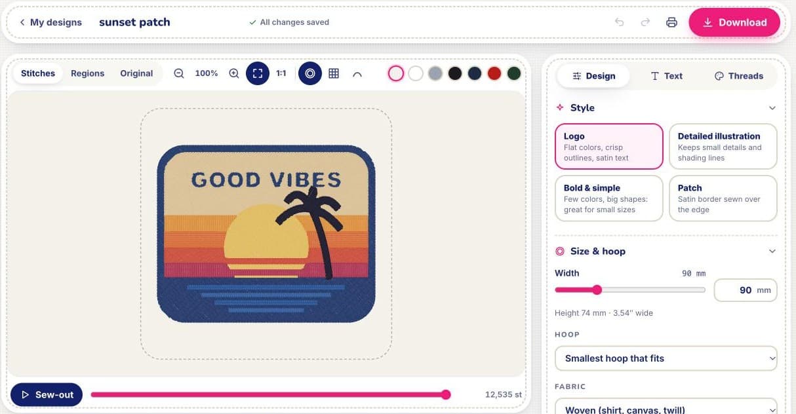Screen dimensions: 796x414
Task: Select the pink-outlined background swatch
Action: coord(395,73)
